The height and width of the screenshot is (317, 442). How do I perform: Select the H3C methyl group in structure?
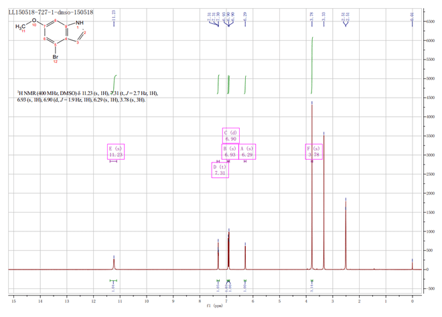click(x=20, y=27)
